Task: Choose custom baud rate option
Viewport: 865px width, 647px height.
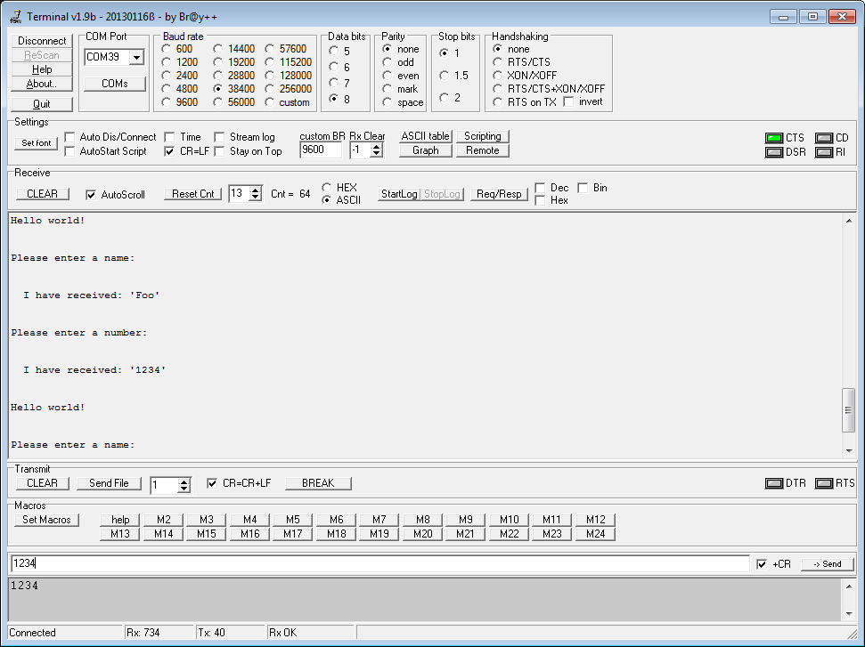Action: tap(269, 102)
